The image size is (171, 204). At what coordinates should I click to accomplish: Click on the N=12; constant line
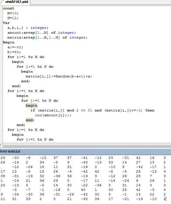[13, 18]
